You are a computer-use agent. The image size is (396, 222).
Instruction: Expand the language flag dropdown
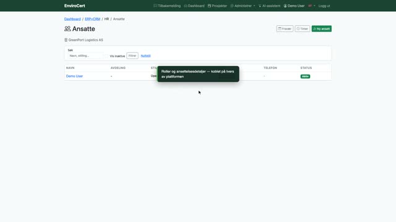(x=312, y=6)
